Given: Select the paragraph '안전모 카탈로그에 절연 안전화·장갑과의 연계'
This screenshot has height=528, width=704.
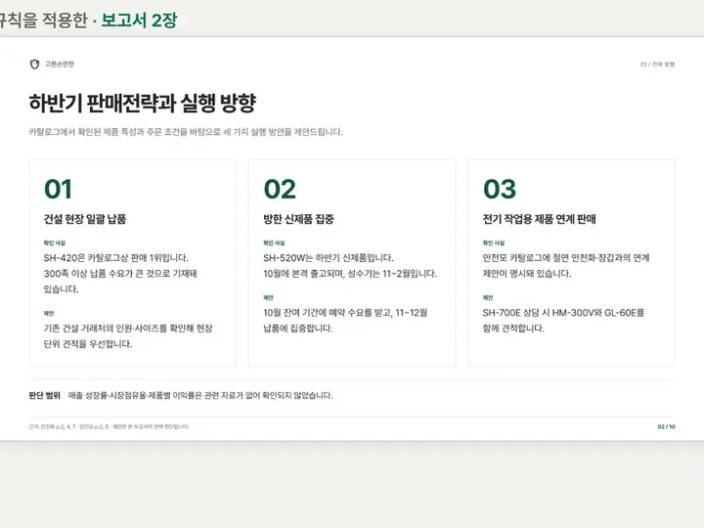Looking at the screenshot, I should click(x=566, y=265).
